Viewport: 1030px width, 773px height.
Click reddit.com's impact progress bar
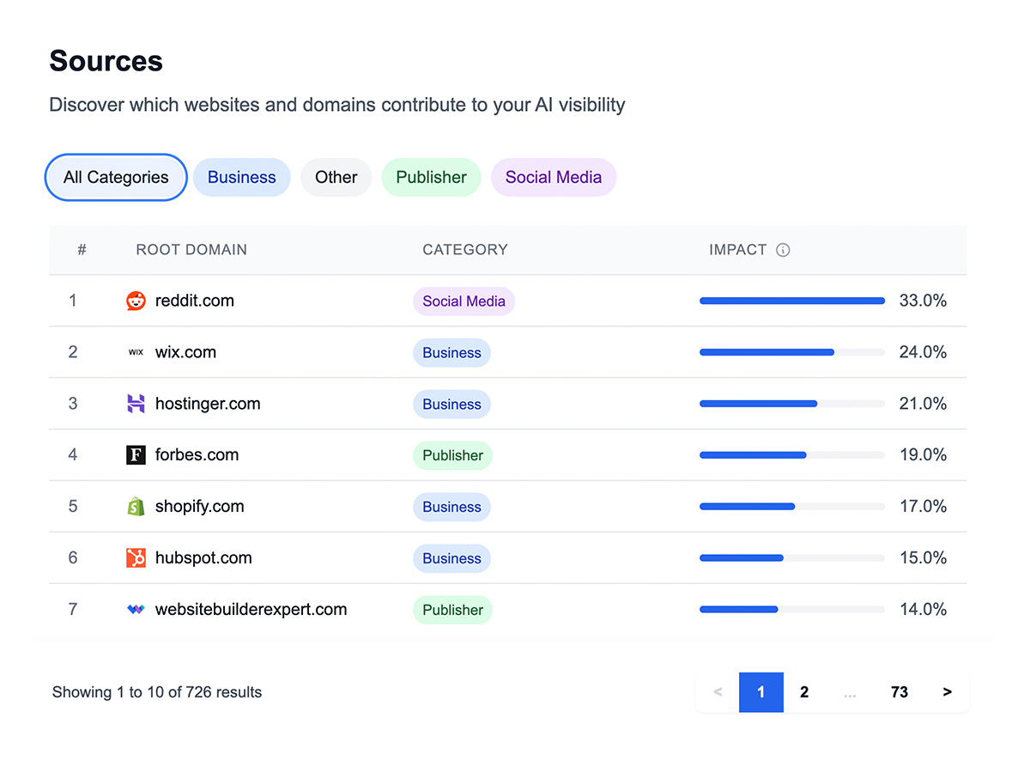pos(791,301)
